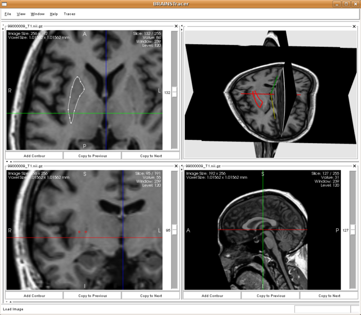The width and height of the screenshot is (361, 315).
Task: Click right red contour point in coronal view
Action: [x=86, y=232]
